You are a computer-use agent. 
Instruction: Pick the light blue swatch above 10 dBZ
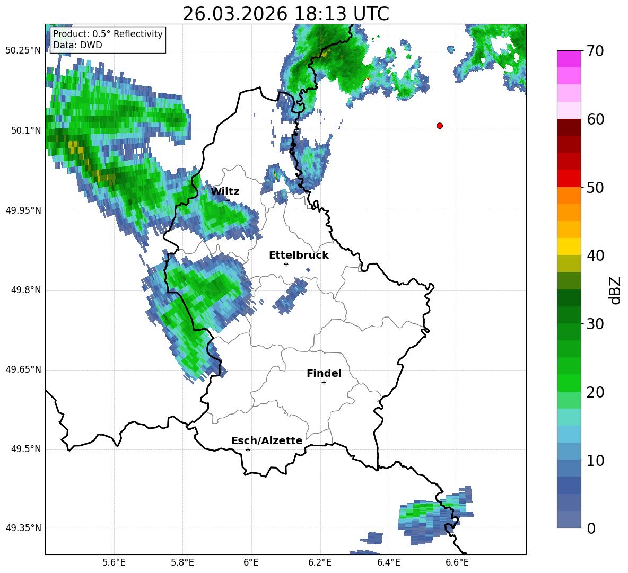click(x=569, y=434)
